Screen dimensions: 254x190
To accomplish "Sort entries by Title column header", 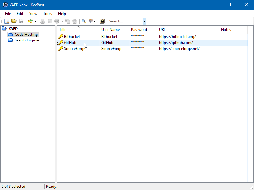I will pos(78,30).
